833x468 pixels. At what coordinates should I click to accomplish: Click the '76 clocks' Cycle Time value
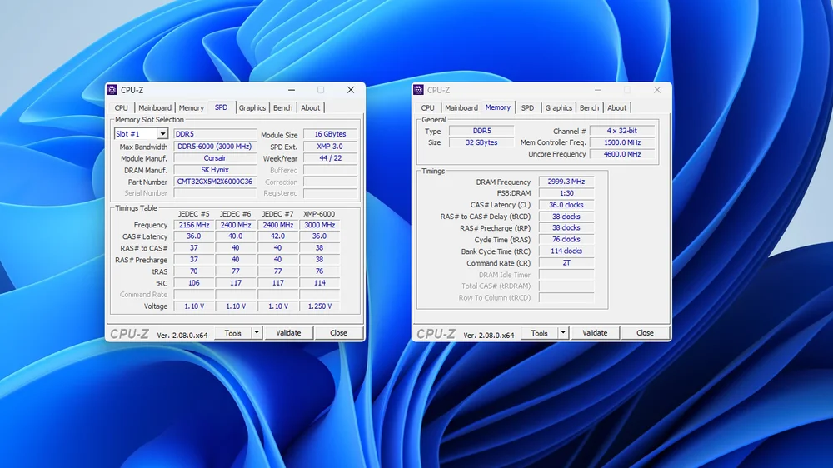click(x=566, y=239)
